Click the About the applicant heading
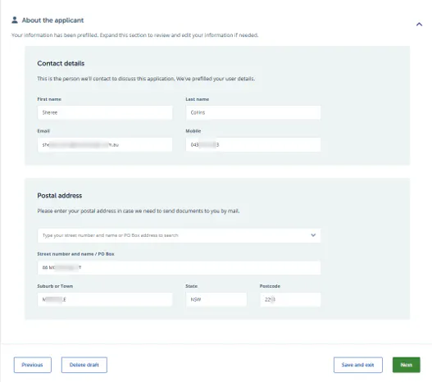Screen dimensions: 432x382 [x=52, y=20]
